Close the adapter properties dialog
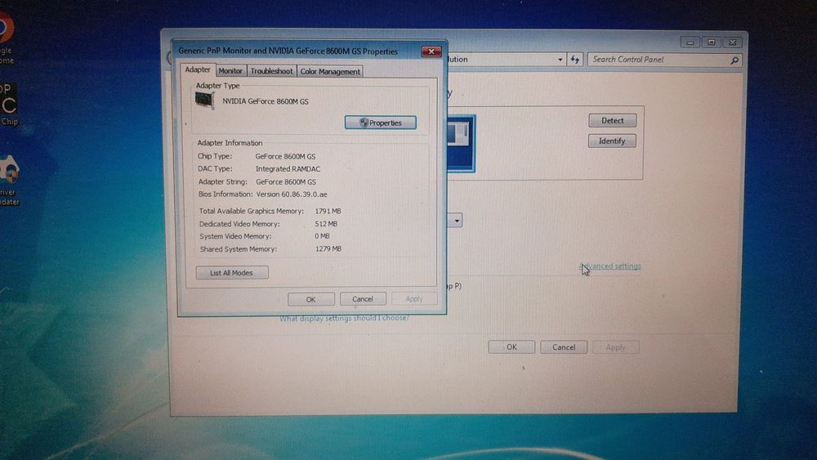 pos(431,51)
